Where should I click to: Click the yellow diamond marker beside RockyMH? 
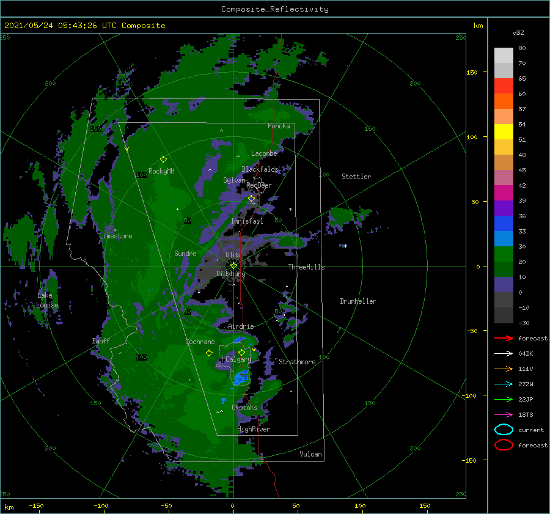[163, 160]
